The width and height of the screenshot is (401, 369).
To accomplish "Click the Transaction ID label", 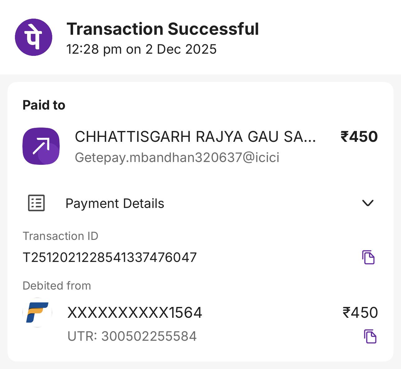I will click(x=60, y=236).
